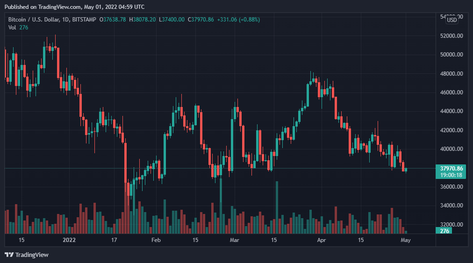The height and width of the screenshot is (263, 473).
Task: Click the 2022 time axis label
Action: point(69,240)
